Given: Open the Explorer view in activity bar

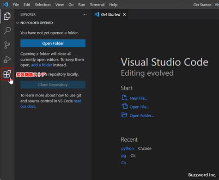Looking at the screenshot, I should [x=7, y=16].
